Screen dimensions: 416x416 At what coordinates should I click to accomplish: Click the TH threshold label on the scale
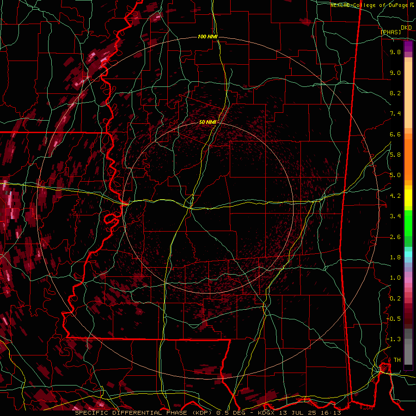[397, 360]
